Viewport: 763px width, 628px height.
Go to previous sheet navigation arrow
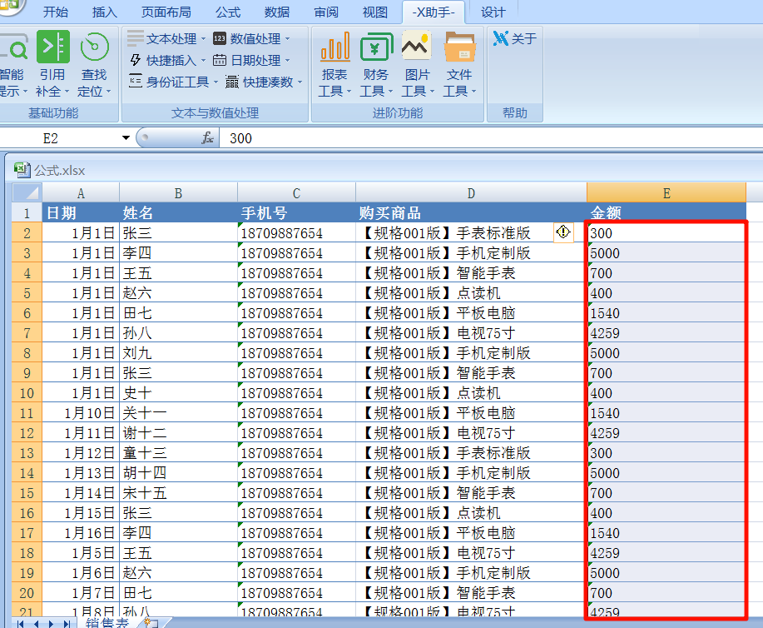click(36, 624)
